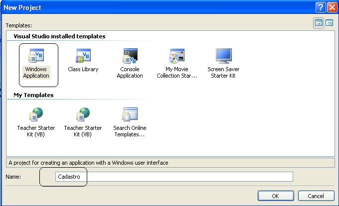Click the 'My Templates' heading
This screenshot has height=206, width=339.
33,95
